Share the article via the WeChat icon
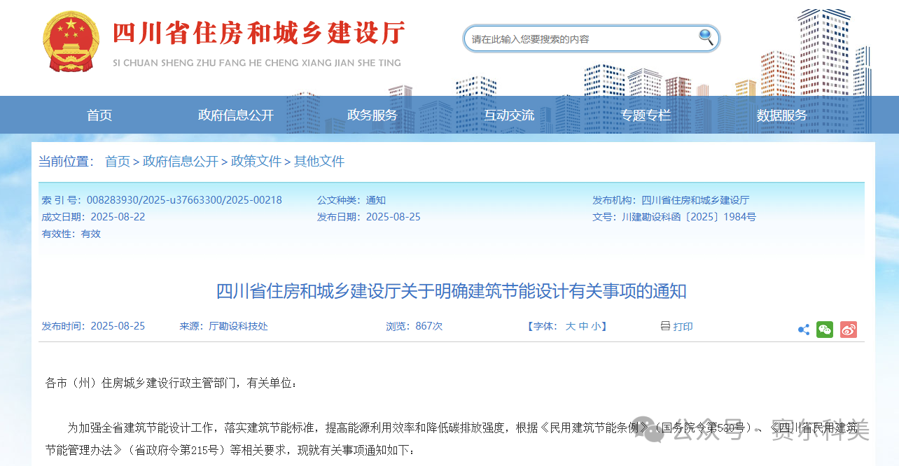The width and height of the screenshot is (899, 466). click(x=825, y=329)
